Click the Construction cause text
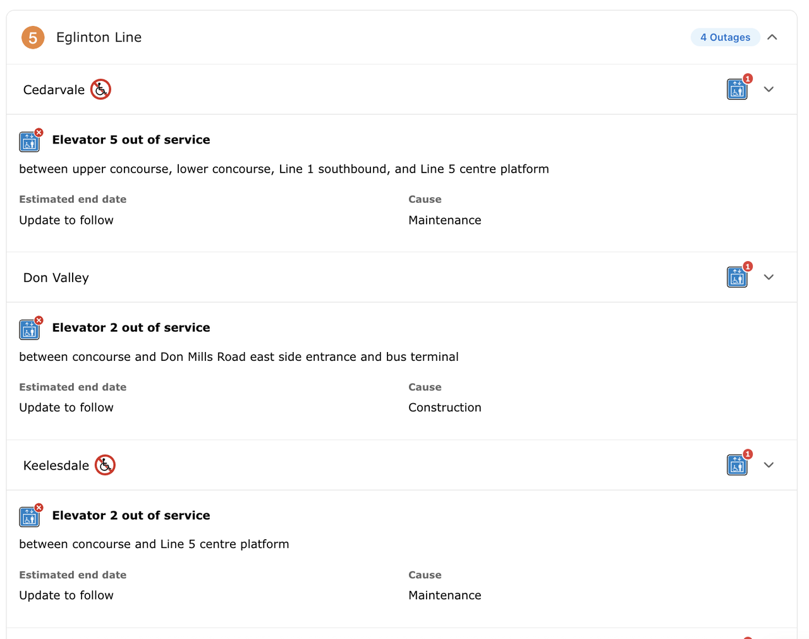This screenshot has width=809, height=639. point(444,408)
